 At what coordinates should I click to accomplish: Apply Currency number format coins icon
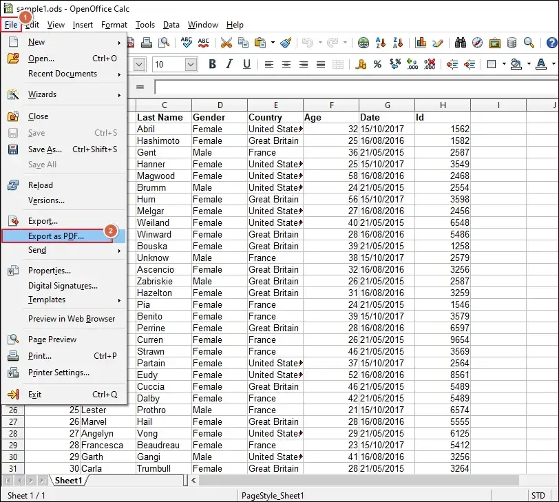point(361,64)
